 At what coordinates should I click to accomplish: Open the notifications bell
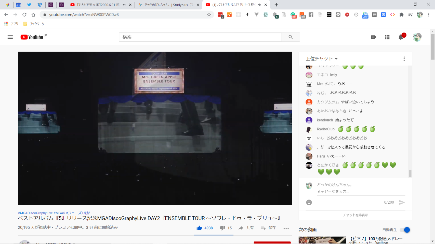(401, 37)
